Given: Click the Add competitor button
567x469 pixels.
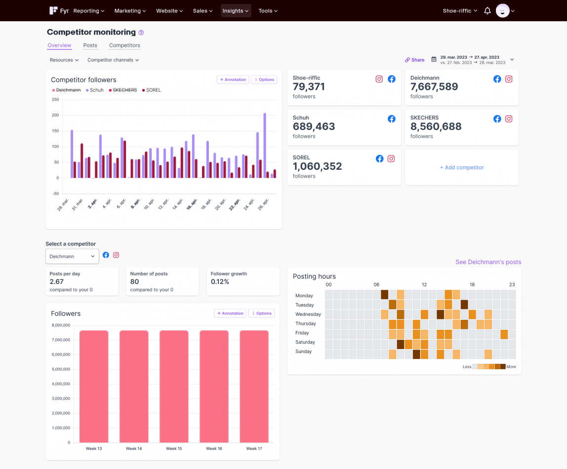Looking at the screenshot, I should tap(461, 167).
